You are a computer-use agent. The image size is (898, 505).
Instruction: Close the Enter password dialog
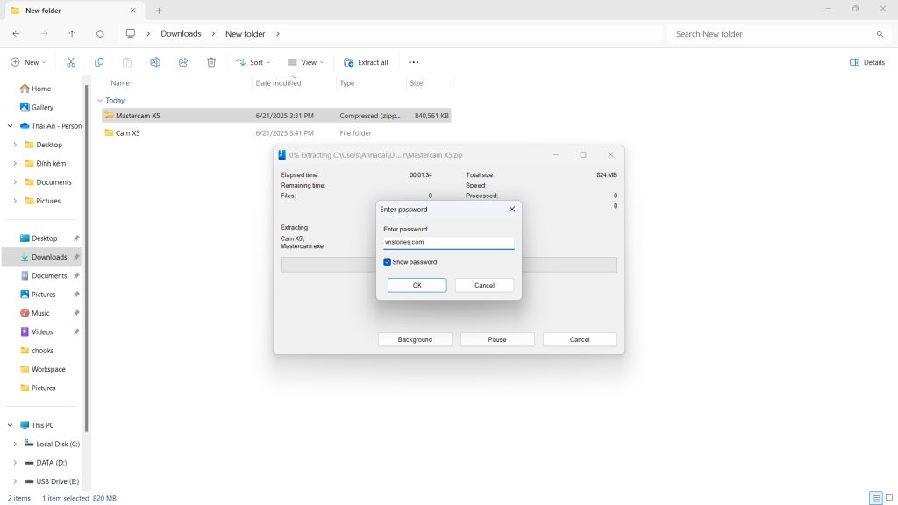pos(512,210)
